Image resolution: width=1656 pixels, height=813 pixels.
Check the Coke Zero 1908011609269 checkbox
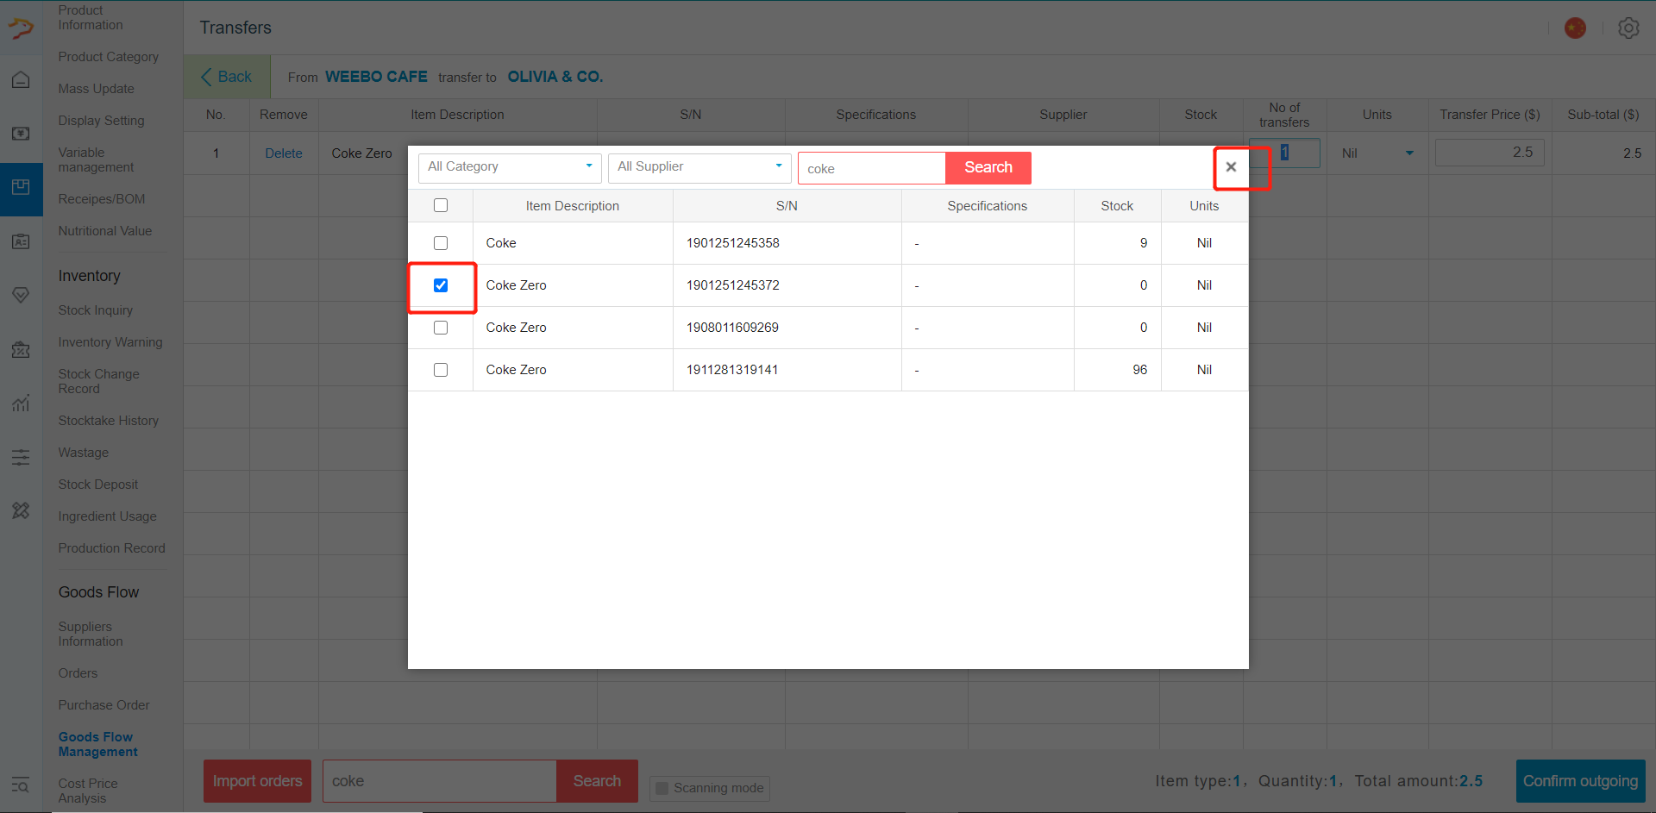[x=441, y=328]
